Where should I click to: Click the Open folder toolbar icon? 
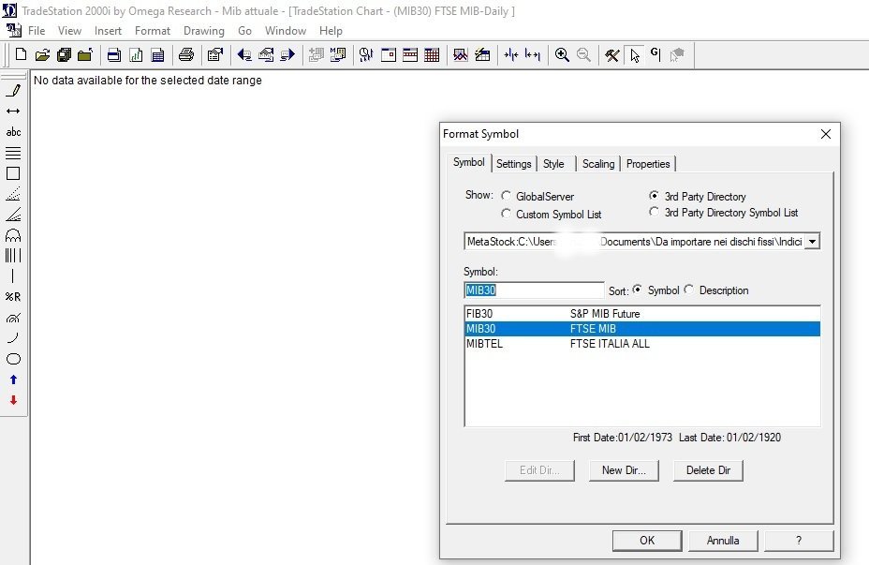(43, 54)
